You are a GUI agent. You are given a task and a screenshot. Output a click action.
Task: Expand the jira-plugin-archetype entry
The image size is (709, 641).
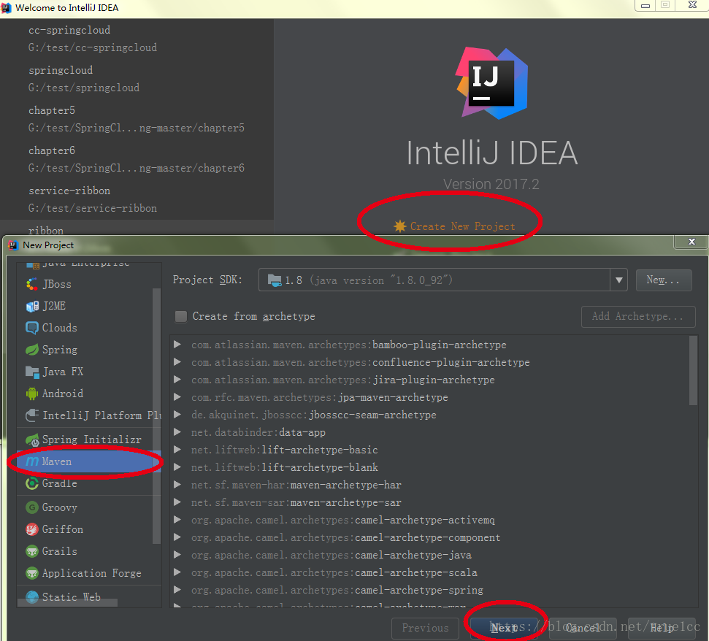(x=177, y=379)
